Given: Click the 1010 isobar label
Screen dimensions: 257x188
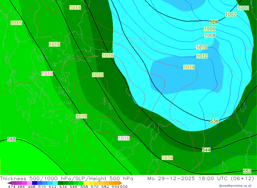Looking at the screenshot, I should pos(202,47).
